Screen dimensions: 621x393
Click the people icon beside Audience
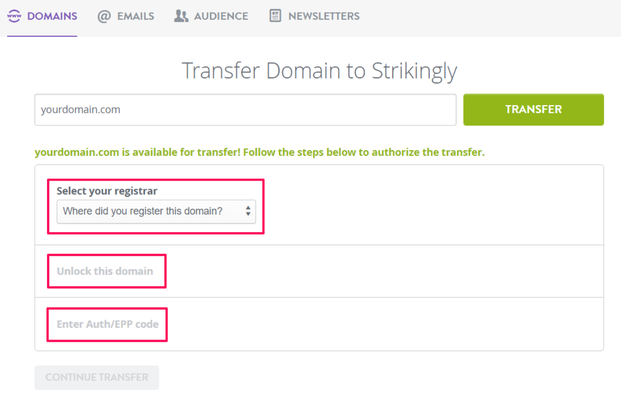180,16
